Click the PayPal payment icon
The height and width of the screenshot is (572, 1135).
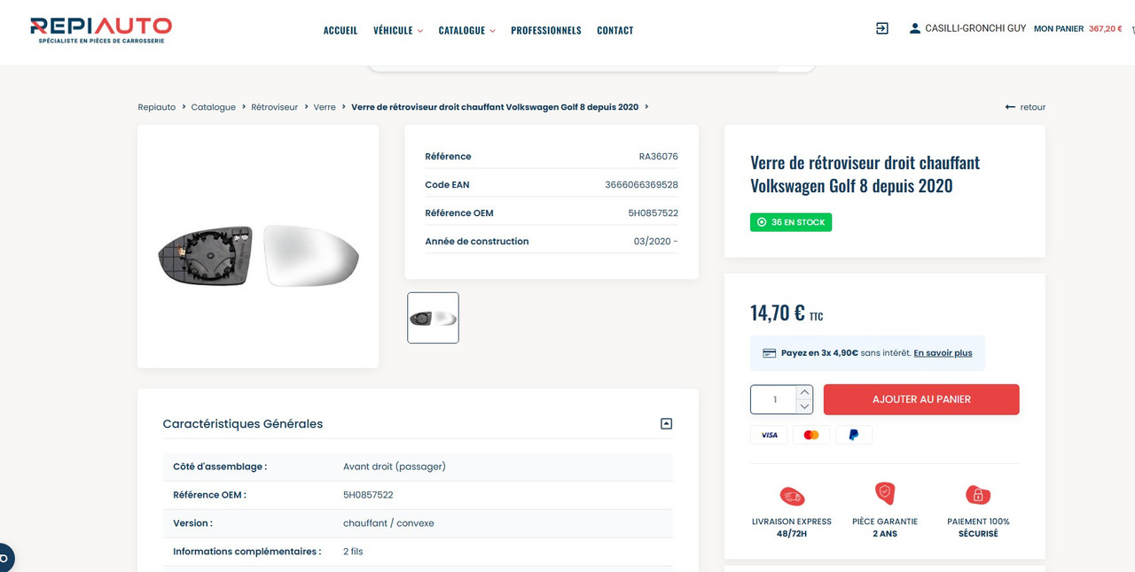tap(854, 435)
